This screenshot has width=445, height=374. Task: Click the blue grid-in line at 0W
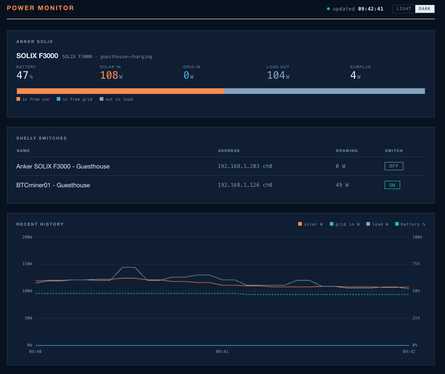coord(222,345)
